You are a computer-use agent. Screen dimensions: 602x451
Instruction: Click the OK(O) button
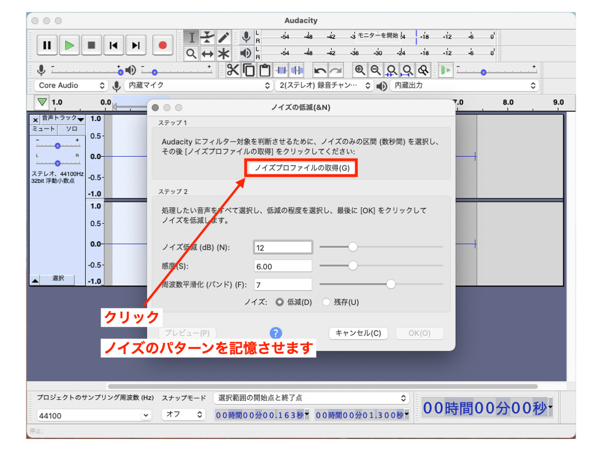point(420,333)
